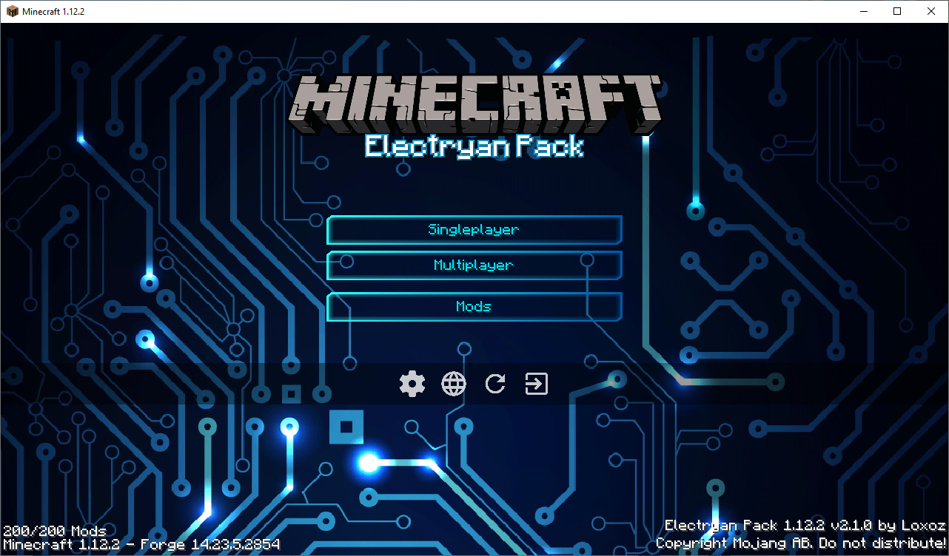Maximize the Minecraft 1.12.2 window
This screenshot has height=556, width=949.
click(x=897, y=12)
